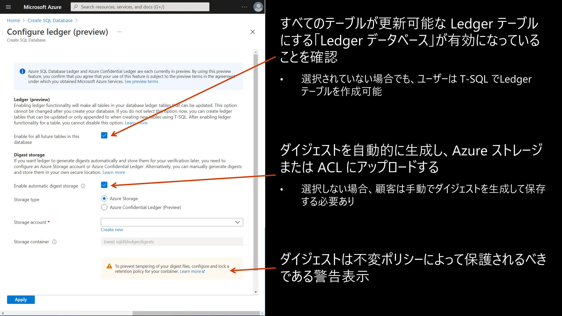
Task: Navigate to Create SQL Database breadcrumb
Action: [50, 21]
